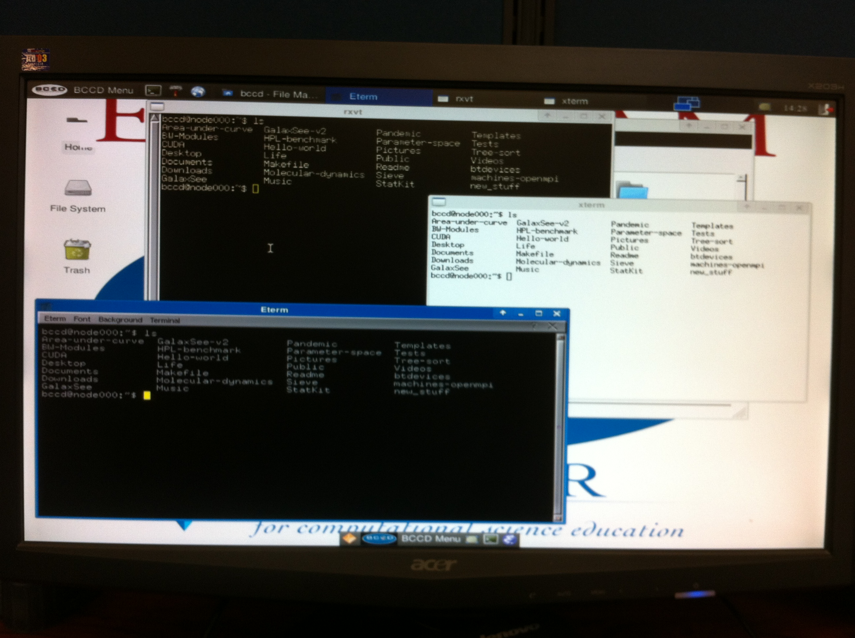The image size is (855, 638).
Task: Open Font menu in Eterm window
Action: [81, 319]
